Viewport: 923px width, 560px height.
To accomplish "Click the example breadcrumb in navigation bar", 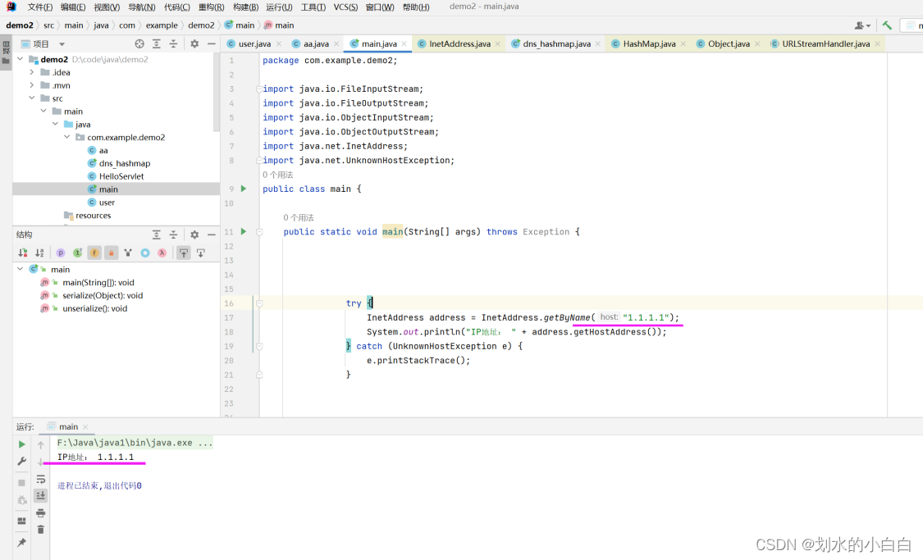I will (x=162, y=25).
